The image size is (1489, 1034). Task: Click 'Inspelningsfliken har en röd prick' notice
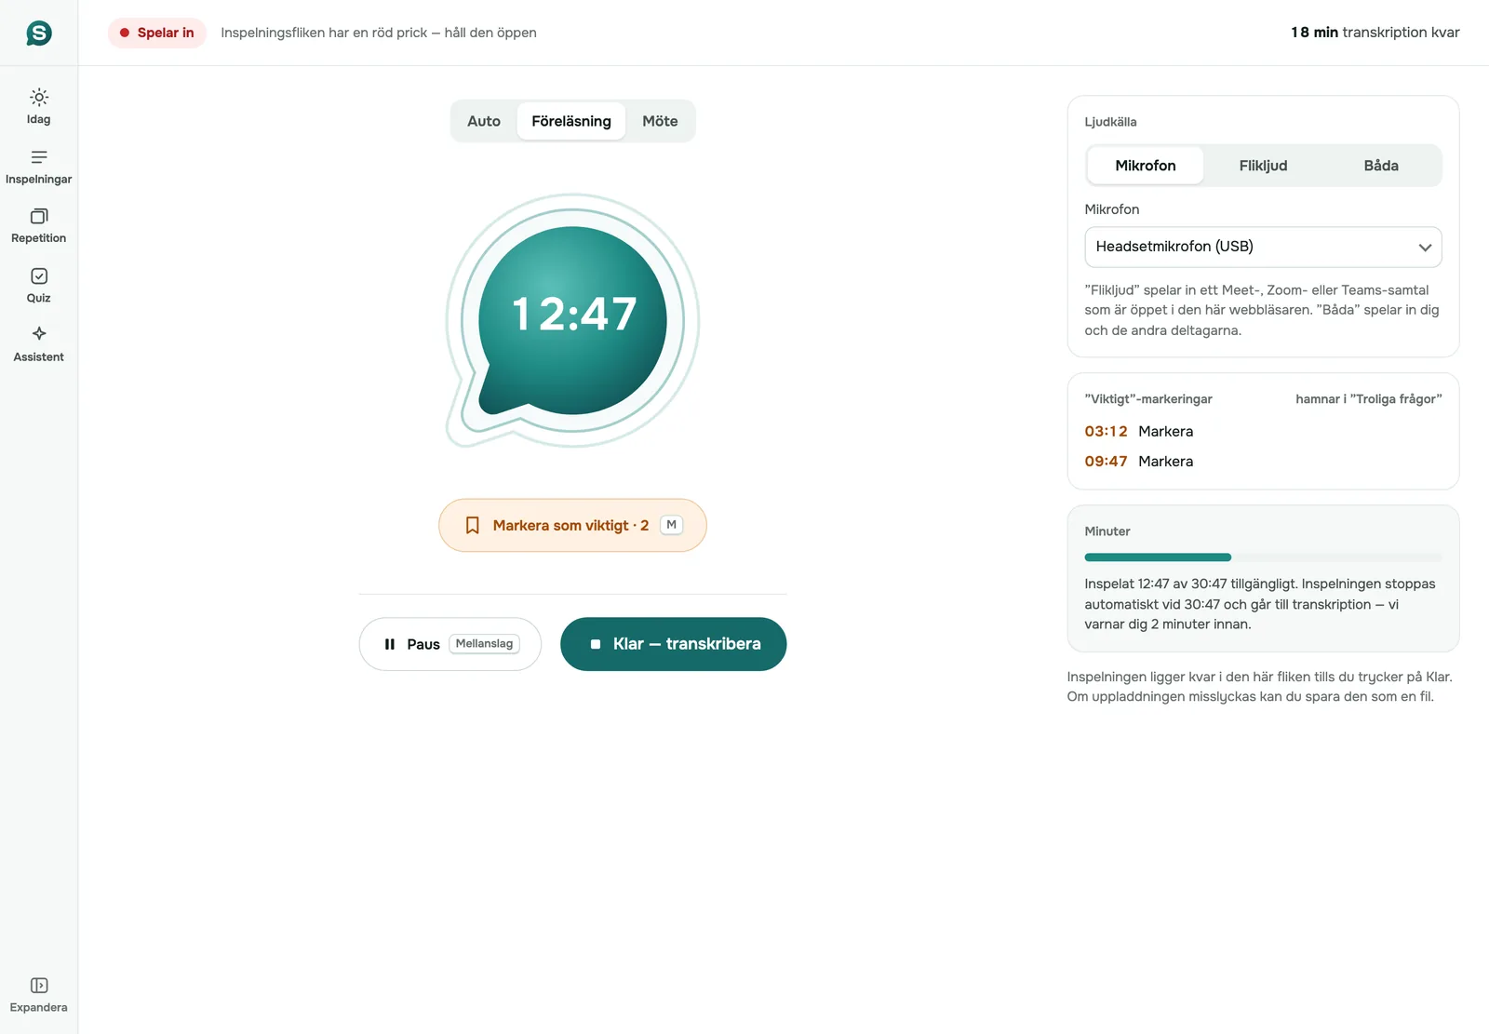pos(379,33)
